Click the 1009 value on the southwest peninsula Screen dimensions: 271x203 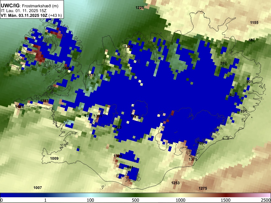(54, 158)
